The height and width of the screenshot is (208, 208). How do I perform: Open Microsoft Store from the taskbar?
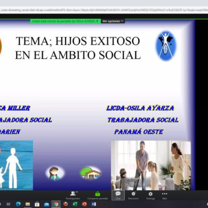(37, 204)
